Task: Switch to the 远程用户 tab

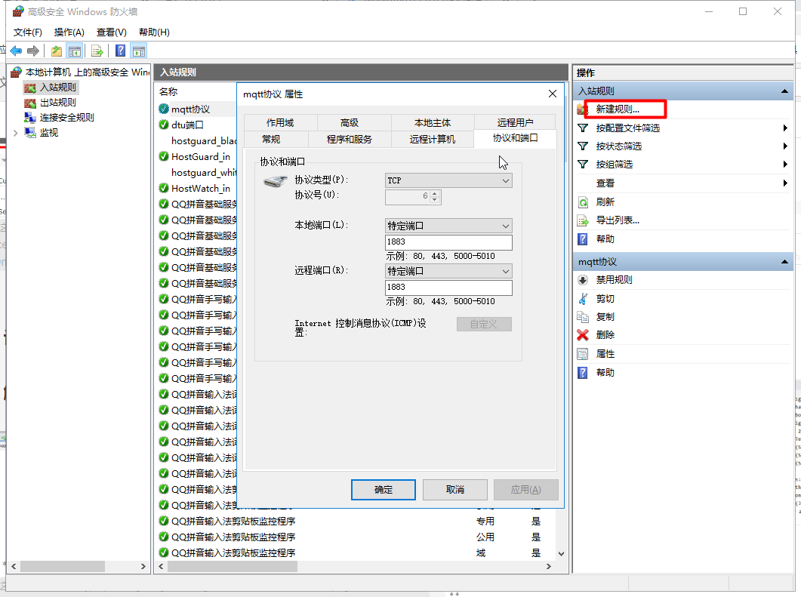Action: [515, 122]
